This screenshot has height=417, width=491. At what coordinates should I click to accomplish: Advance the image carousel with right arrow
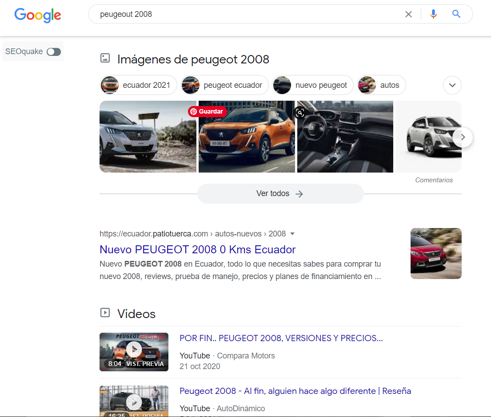463,137
